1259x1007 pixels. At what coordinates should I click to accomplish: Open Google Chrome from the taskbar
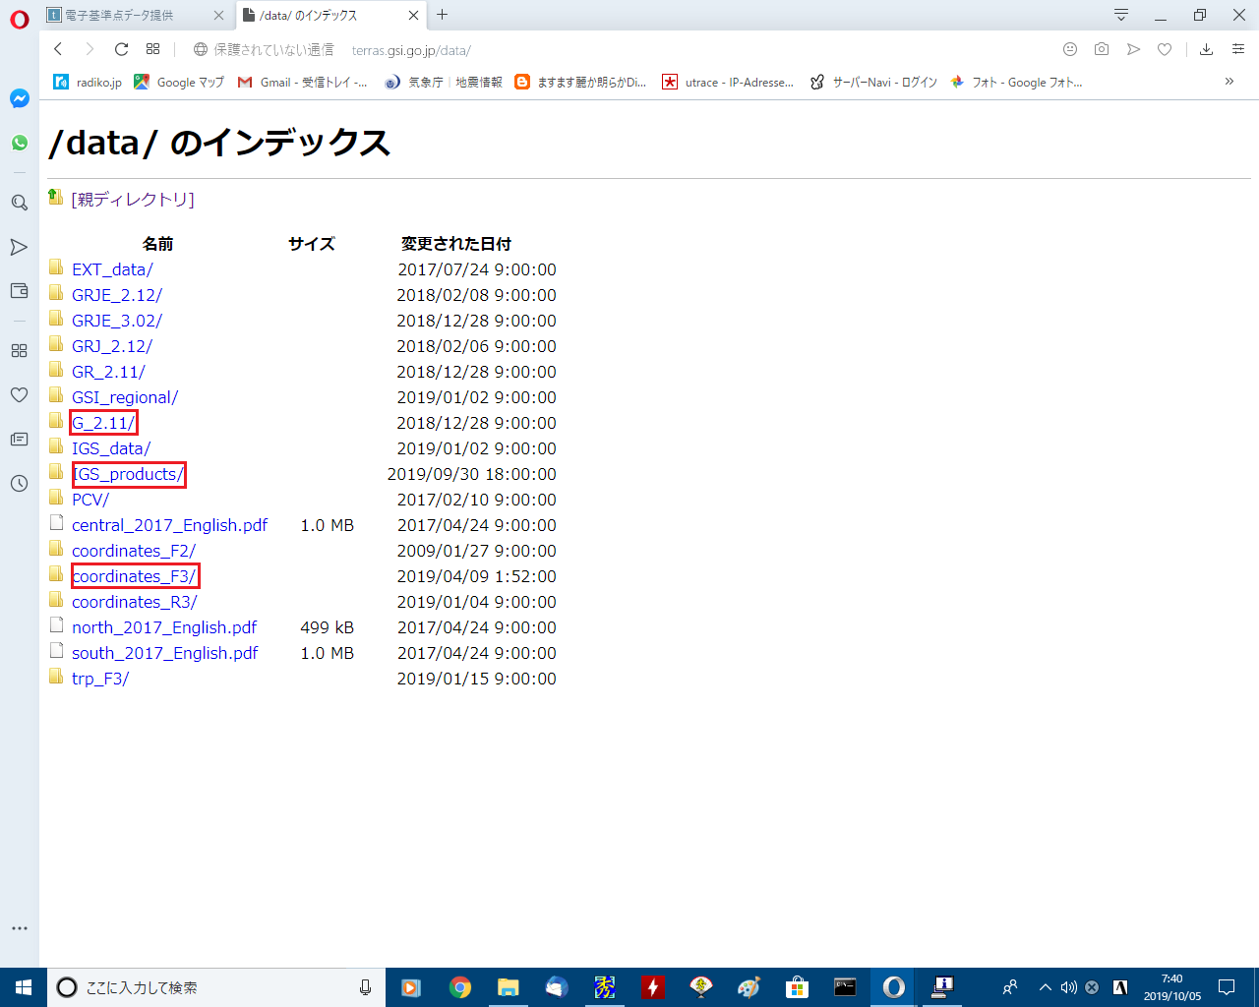click(x=459, y=987)
